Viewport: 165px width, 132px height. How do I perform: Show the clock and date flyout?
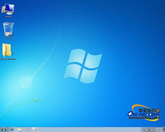[x=158, y=130]
